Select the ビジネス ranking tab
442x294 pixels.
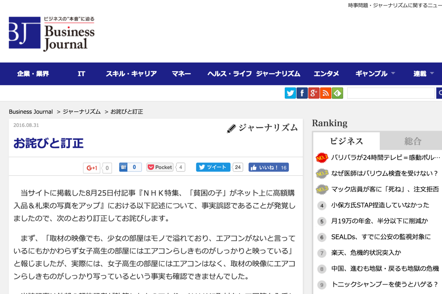[x=346, y=141]
